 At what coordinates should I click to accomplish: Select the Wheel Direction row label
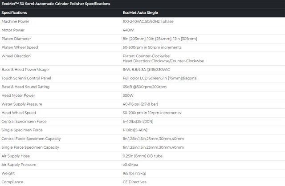(16, 56)
